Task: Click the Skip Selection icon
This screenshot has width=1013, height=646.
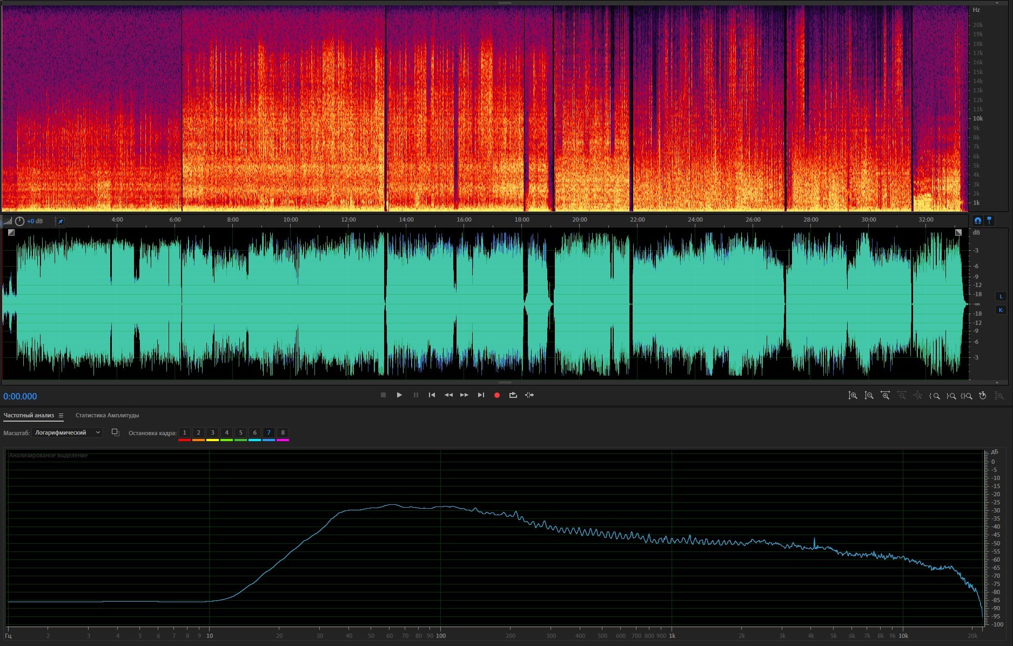Action: 529,395
